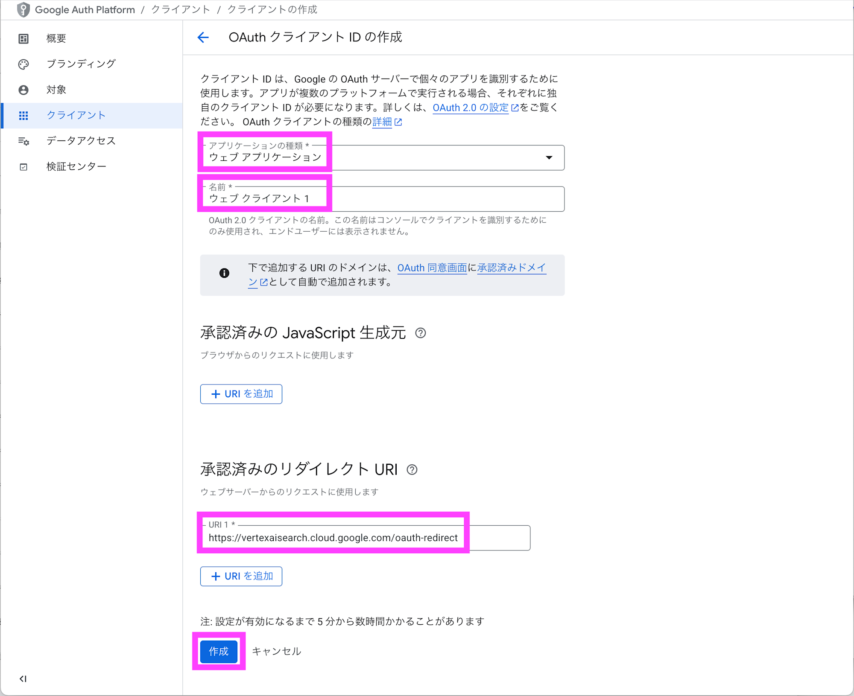Click the 対象 person icon
The height and width of the screenshot is (696, 854).
pos(23,90)
